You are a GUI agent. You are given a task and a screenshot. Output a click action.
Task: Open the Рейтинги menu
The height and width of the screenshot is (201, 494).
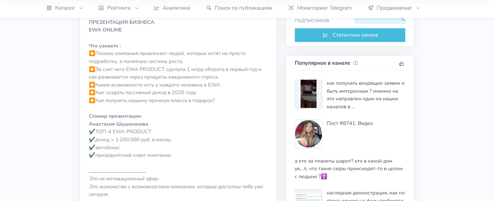(x=119, y=8)
